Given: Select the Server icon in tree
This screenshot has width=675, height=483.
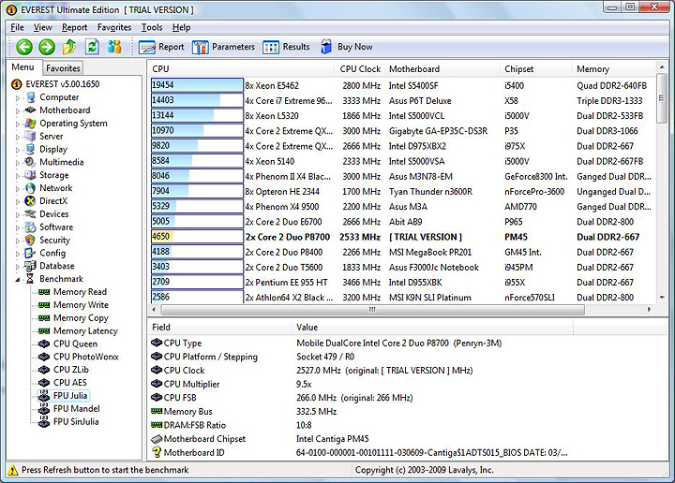Looking at the screenshot, I should 30,137.
